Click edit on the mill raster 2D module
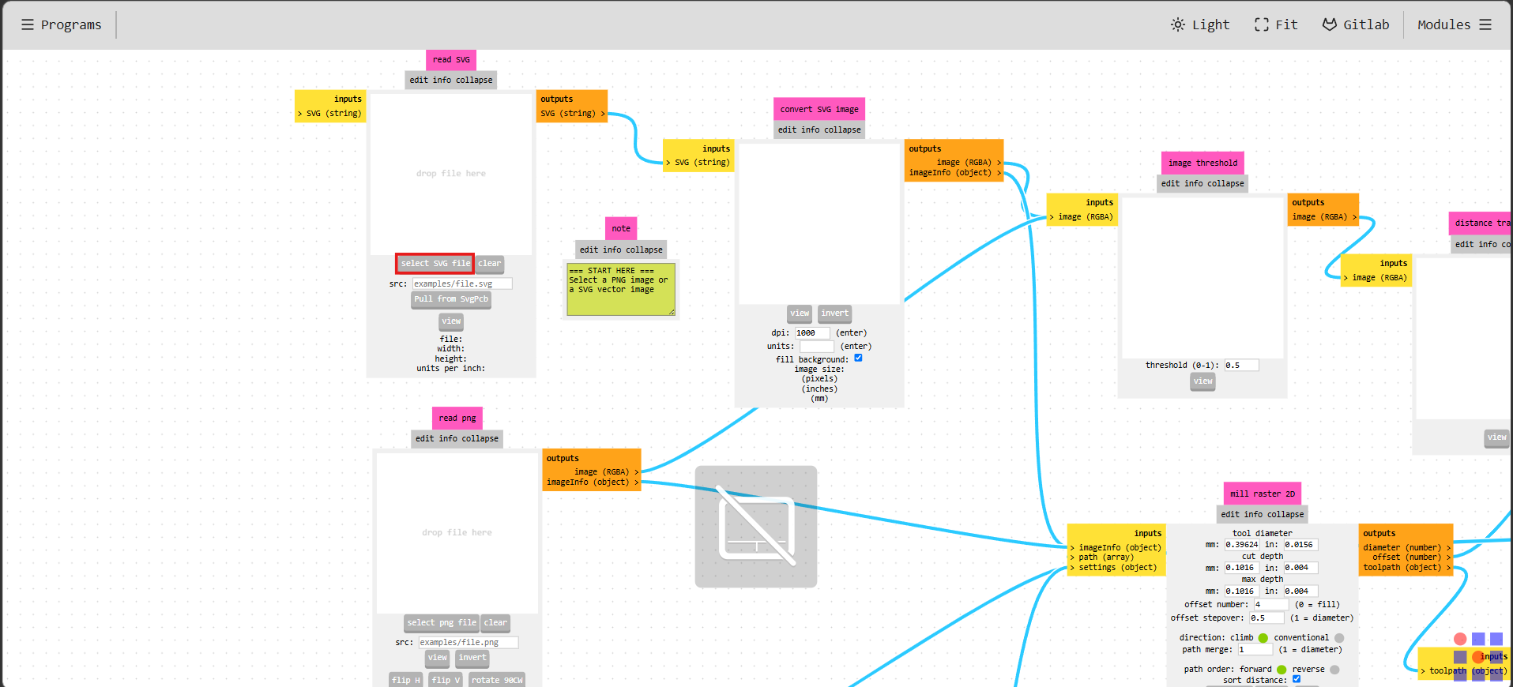This screenshot has height=687, width=1513. click(x=1230, y=514)
